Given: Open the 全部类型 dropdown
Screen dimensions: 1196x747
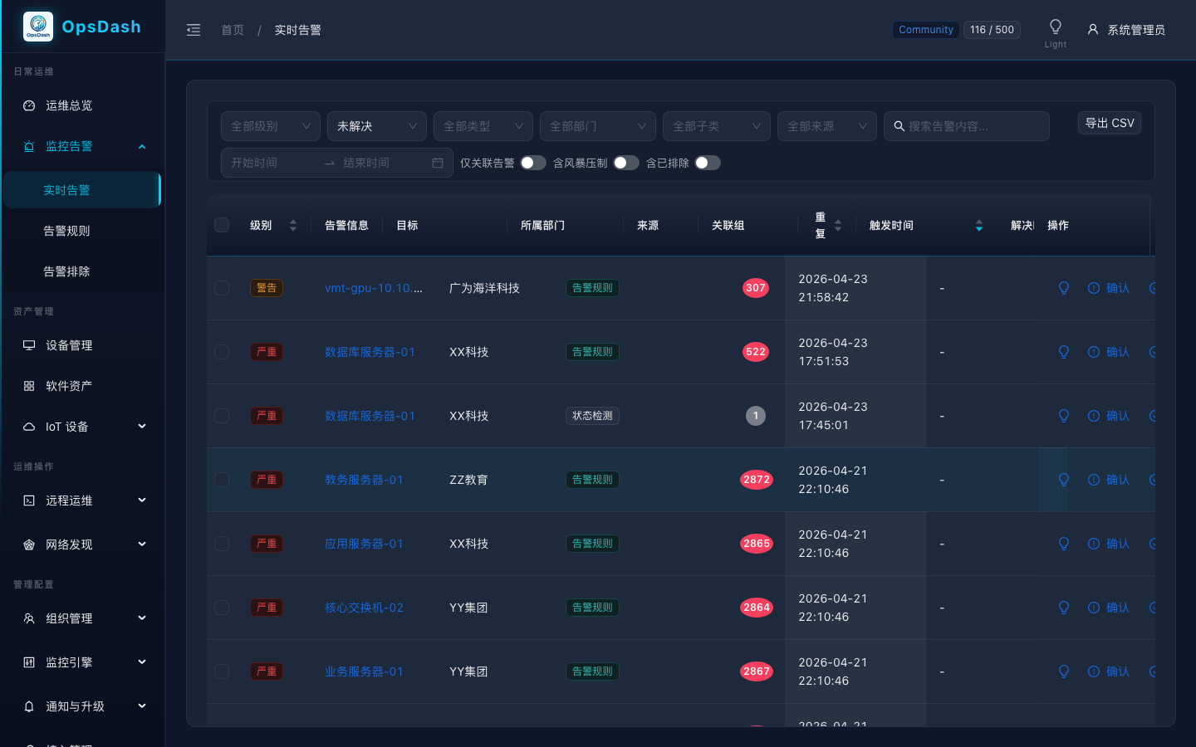Looking at the screenshot, I should [483, 126].
